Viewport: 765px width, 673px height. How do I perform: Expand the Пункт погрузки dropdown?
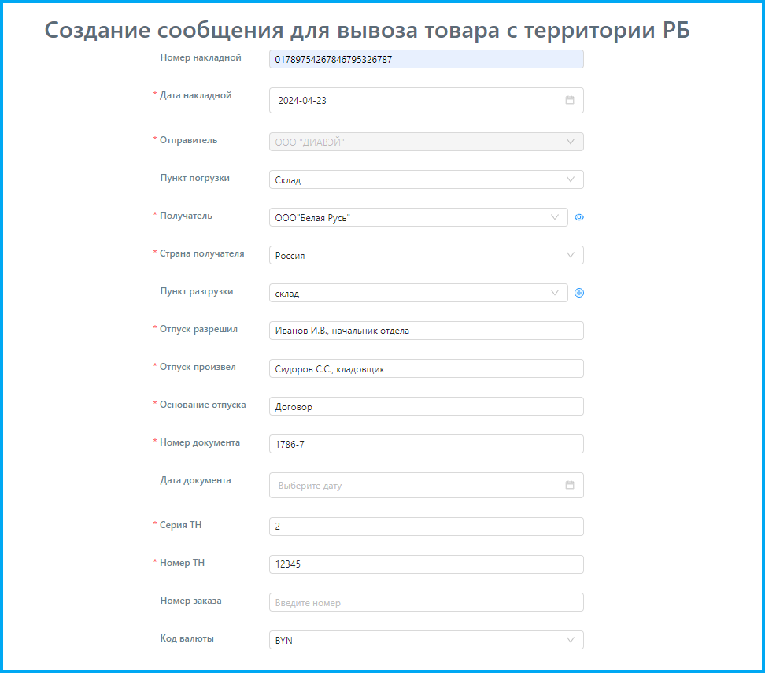click(426, 179)
